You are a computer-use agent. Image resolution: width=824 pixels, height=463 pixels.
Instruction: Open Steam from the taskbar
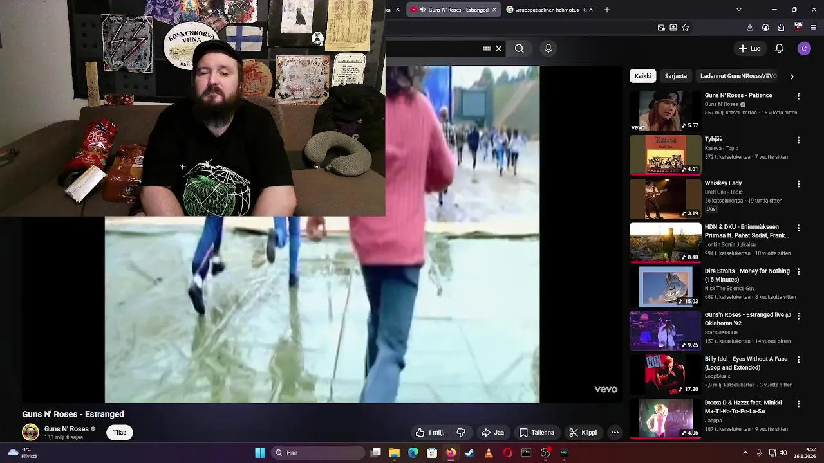click(470, 453)
